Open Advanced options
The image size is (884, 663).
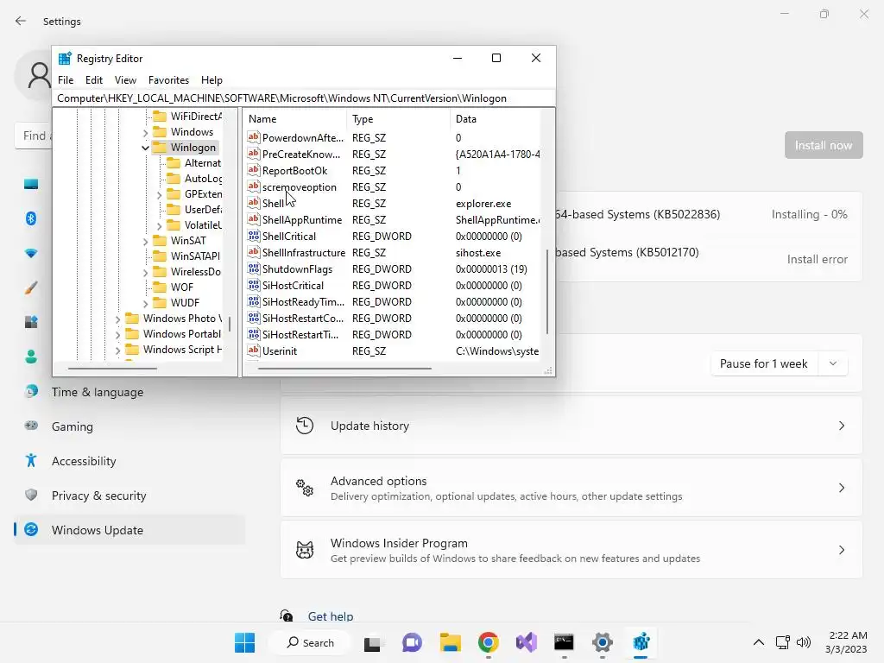pyautogui.click(x=571, y=488)
